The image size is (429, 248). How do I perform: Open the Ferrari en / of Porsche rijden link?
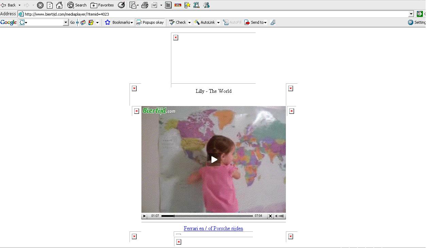click(x=213, y=228)
